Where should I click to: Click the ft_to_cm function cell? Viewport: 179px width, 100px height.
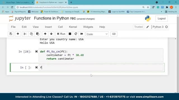[101, 55]
